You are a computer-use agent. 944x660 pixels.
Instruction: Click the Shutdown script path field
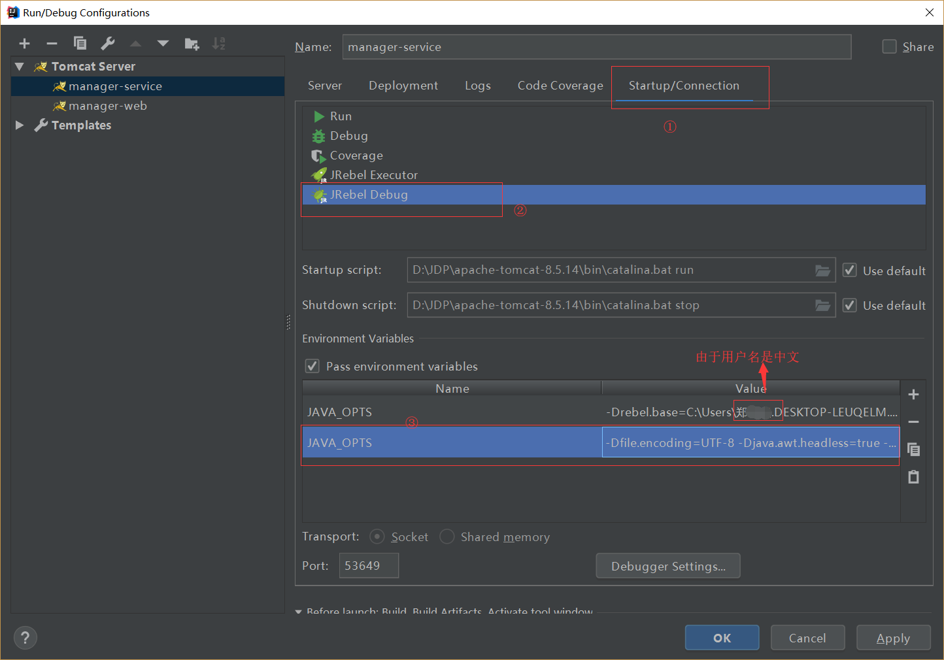[x=621, y=305]
